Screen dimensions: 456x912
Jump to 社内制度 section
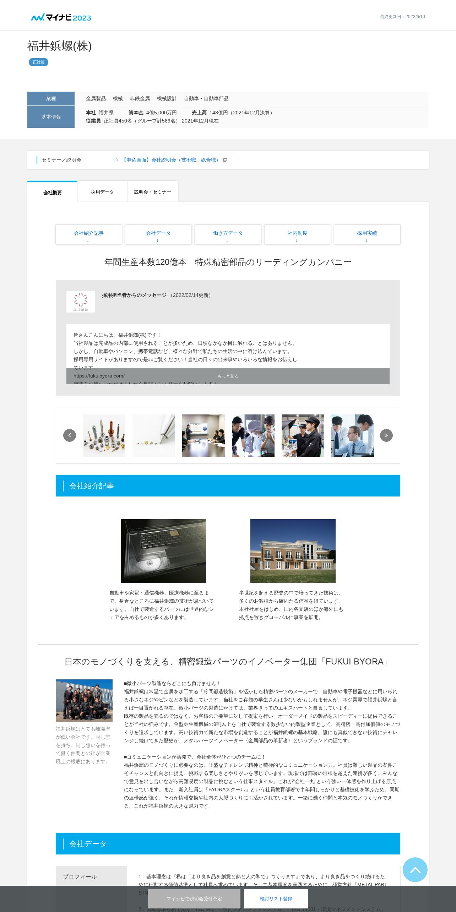(x=298, y=234)
